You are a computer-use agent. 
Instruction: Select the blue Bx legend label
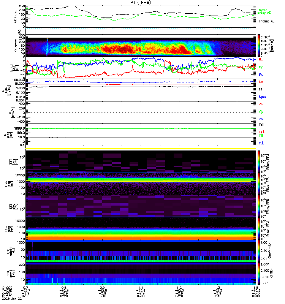[x=261, y=74]
